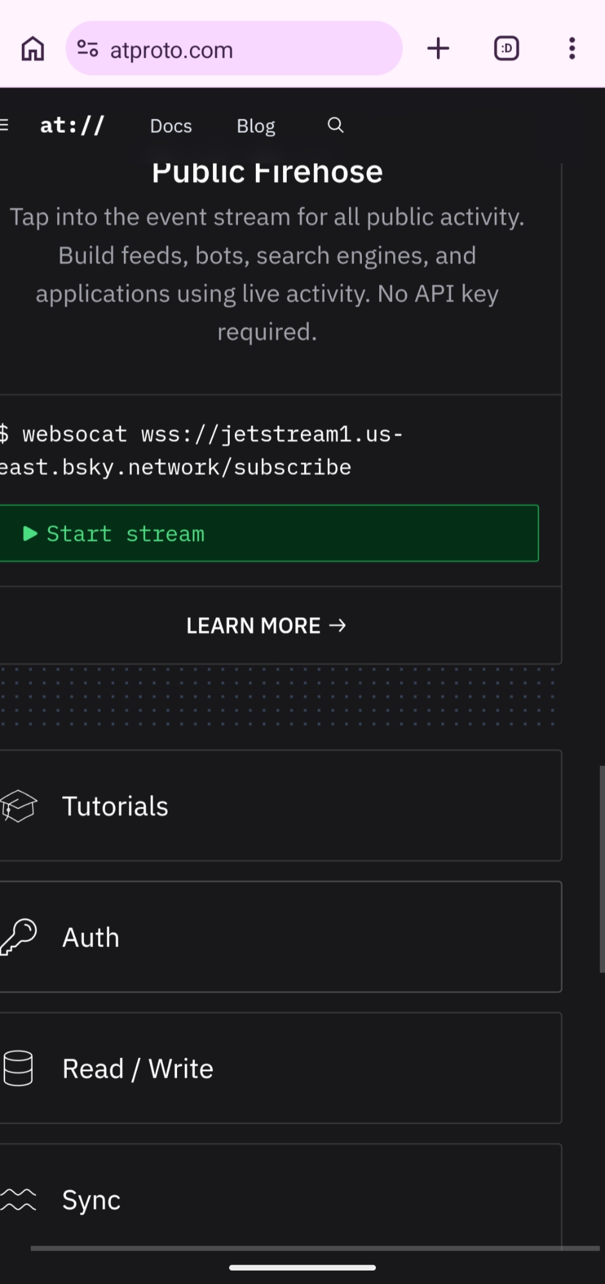Click the at:// logo
Image resolution: width=605 pixels, height=1284 pixels.
(72, 125)
